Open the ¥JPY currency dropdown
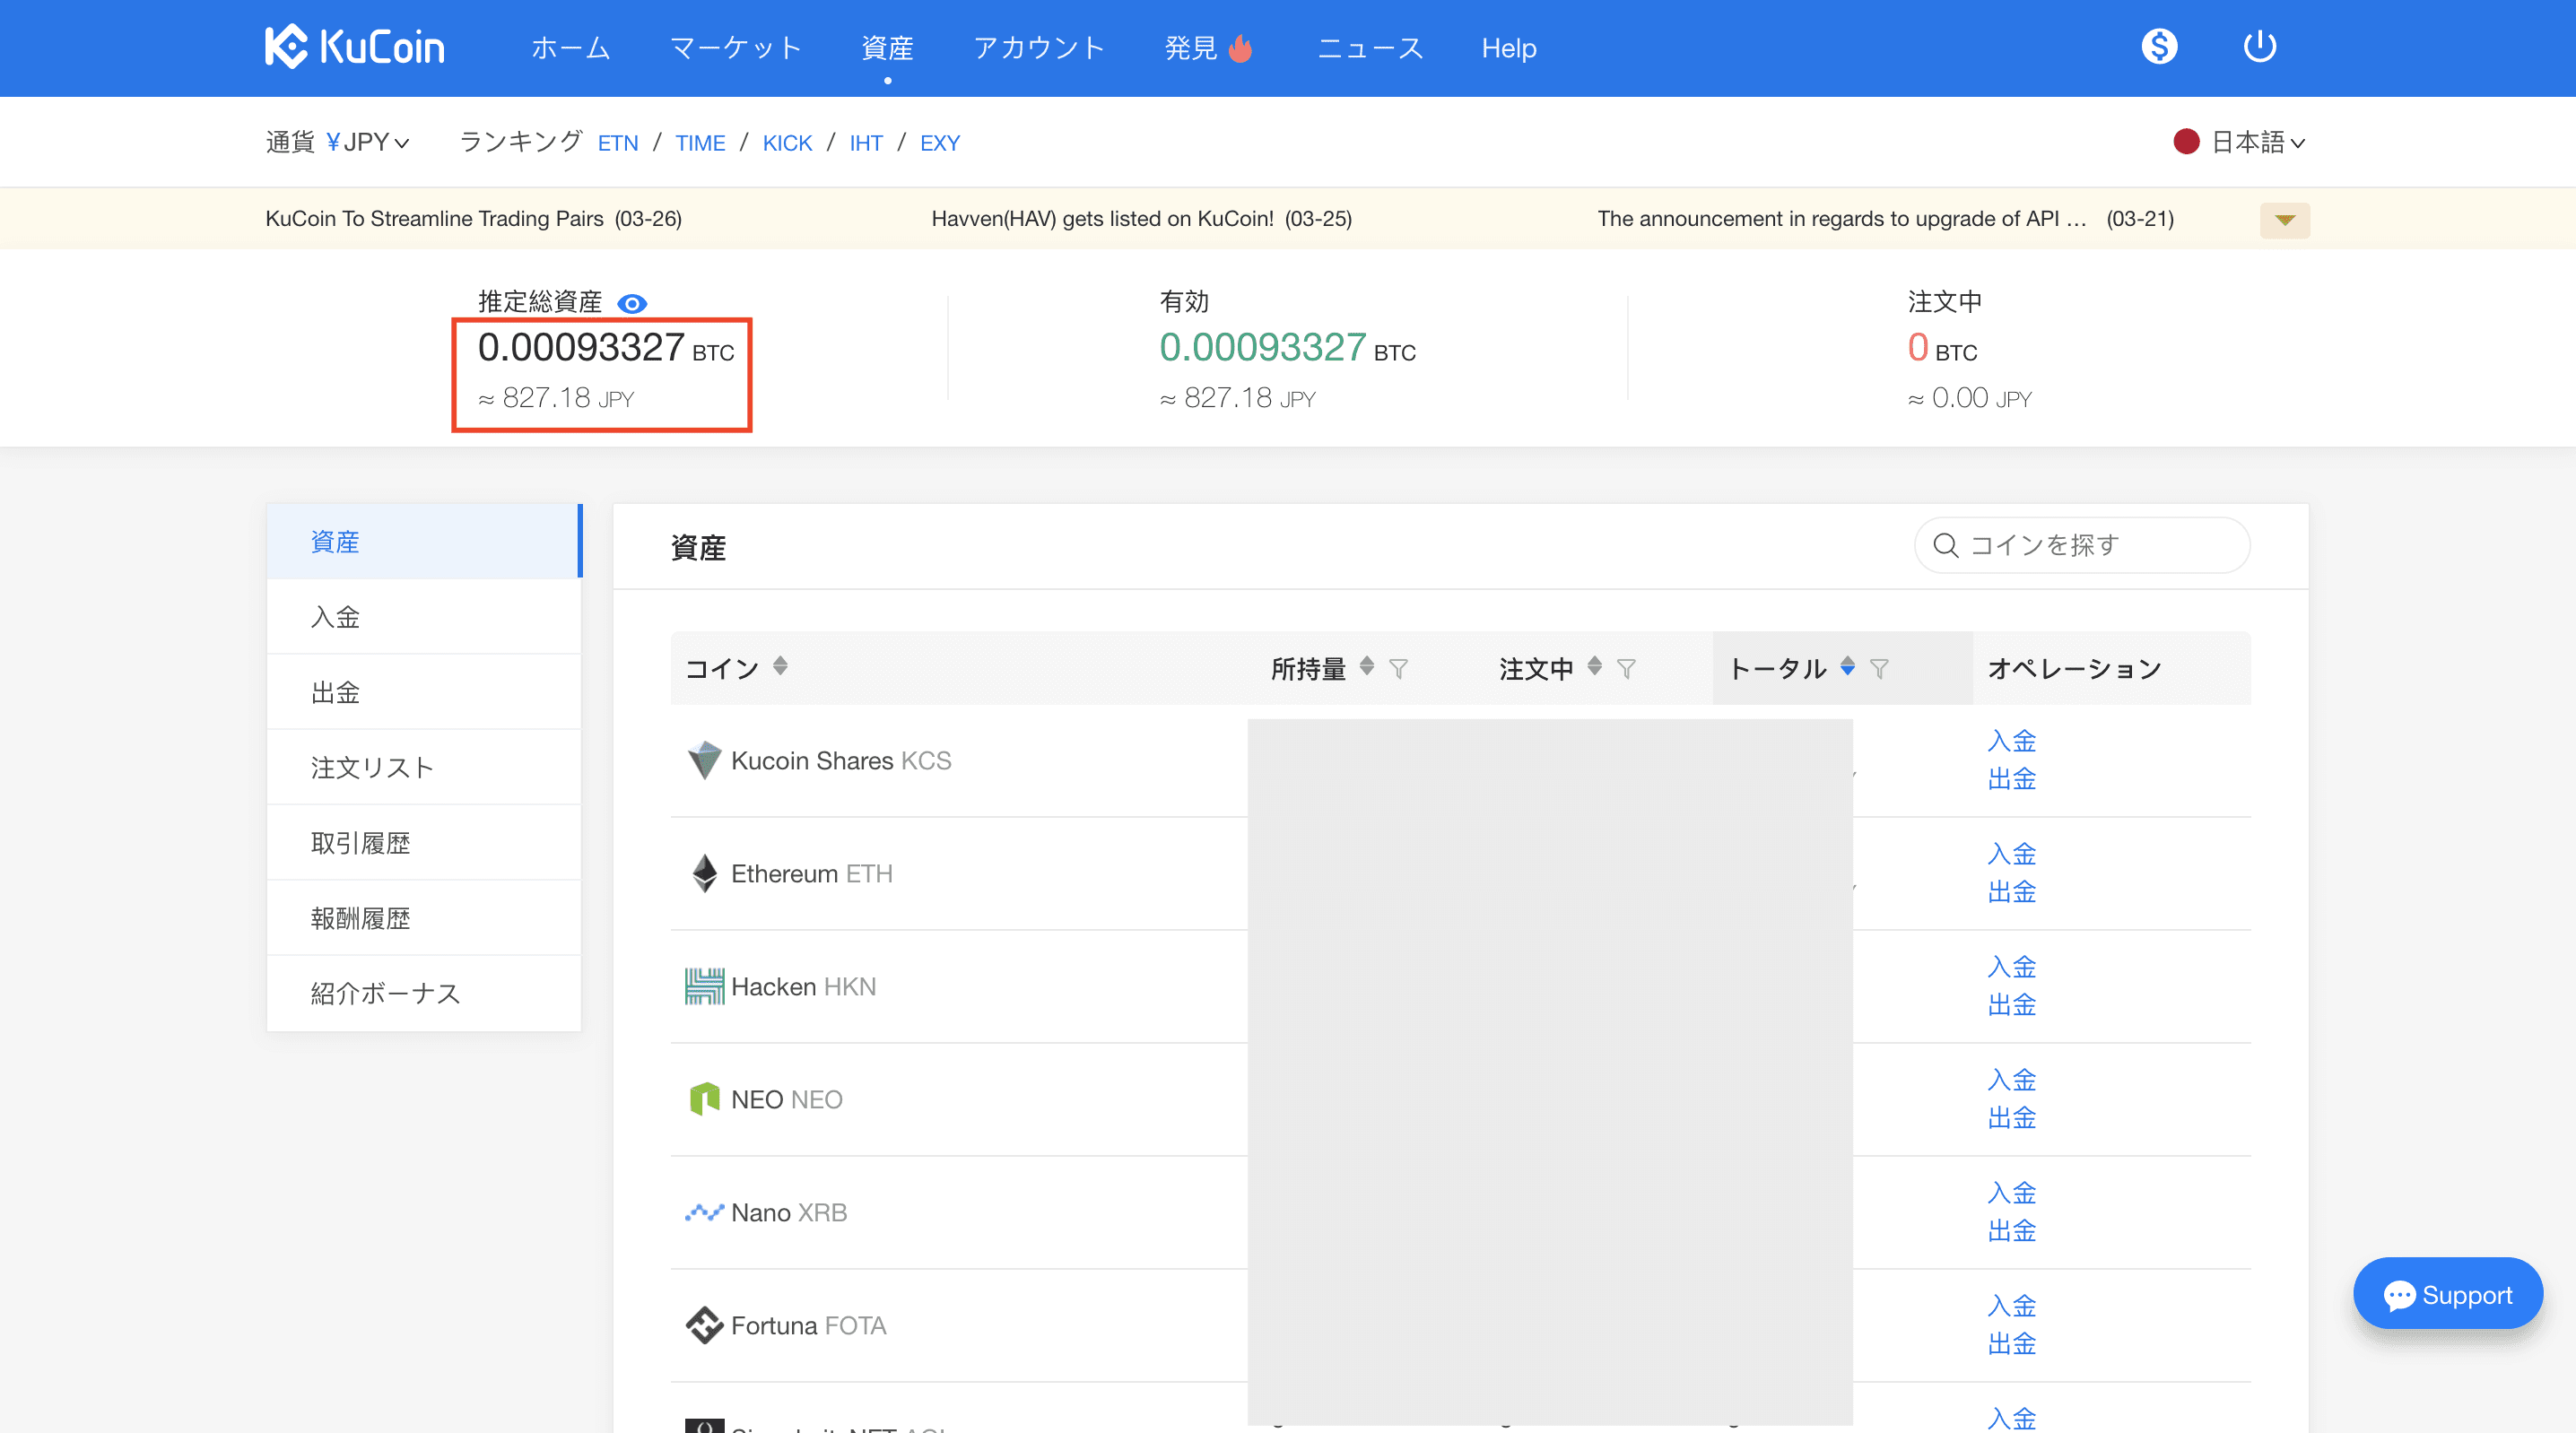This screenshot has width=2576, height=1433. [367, 142]
